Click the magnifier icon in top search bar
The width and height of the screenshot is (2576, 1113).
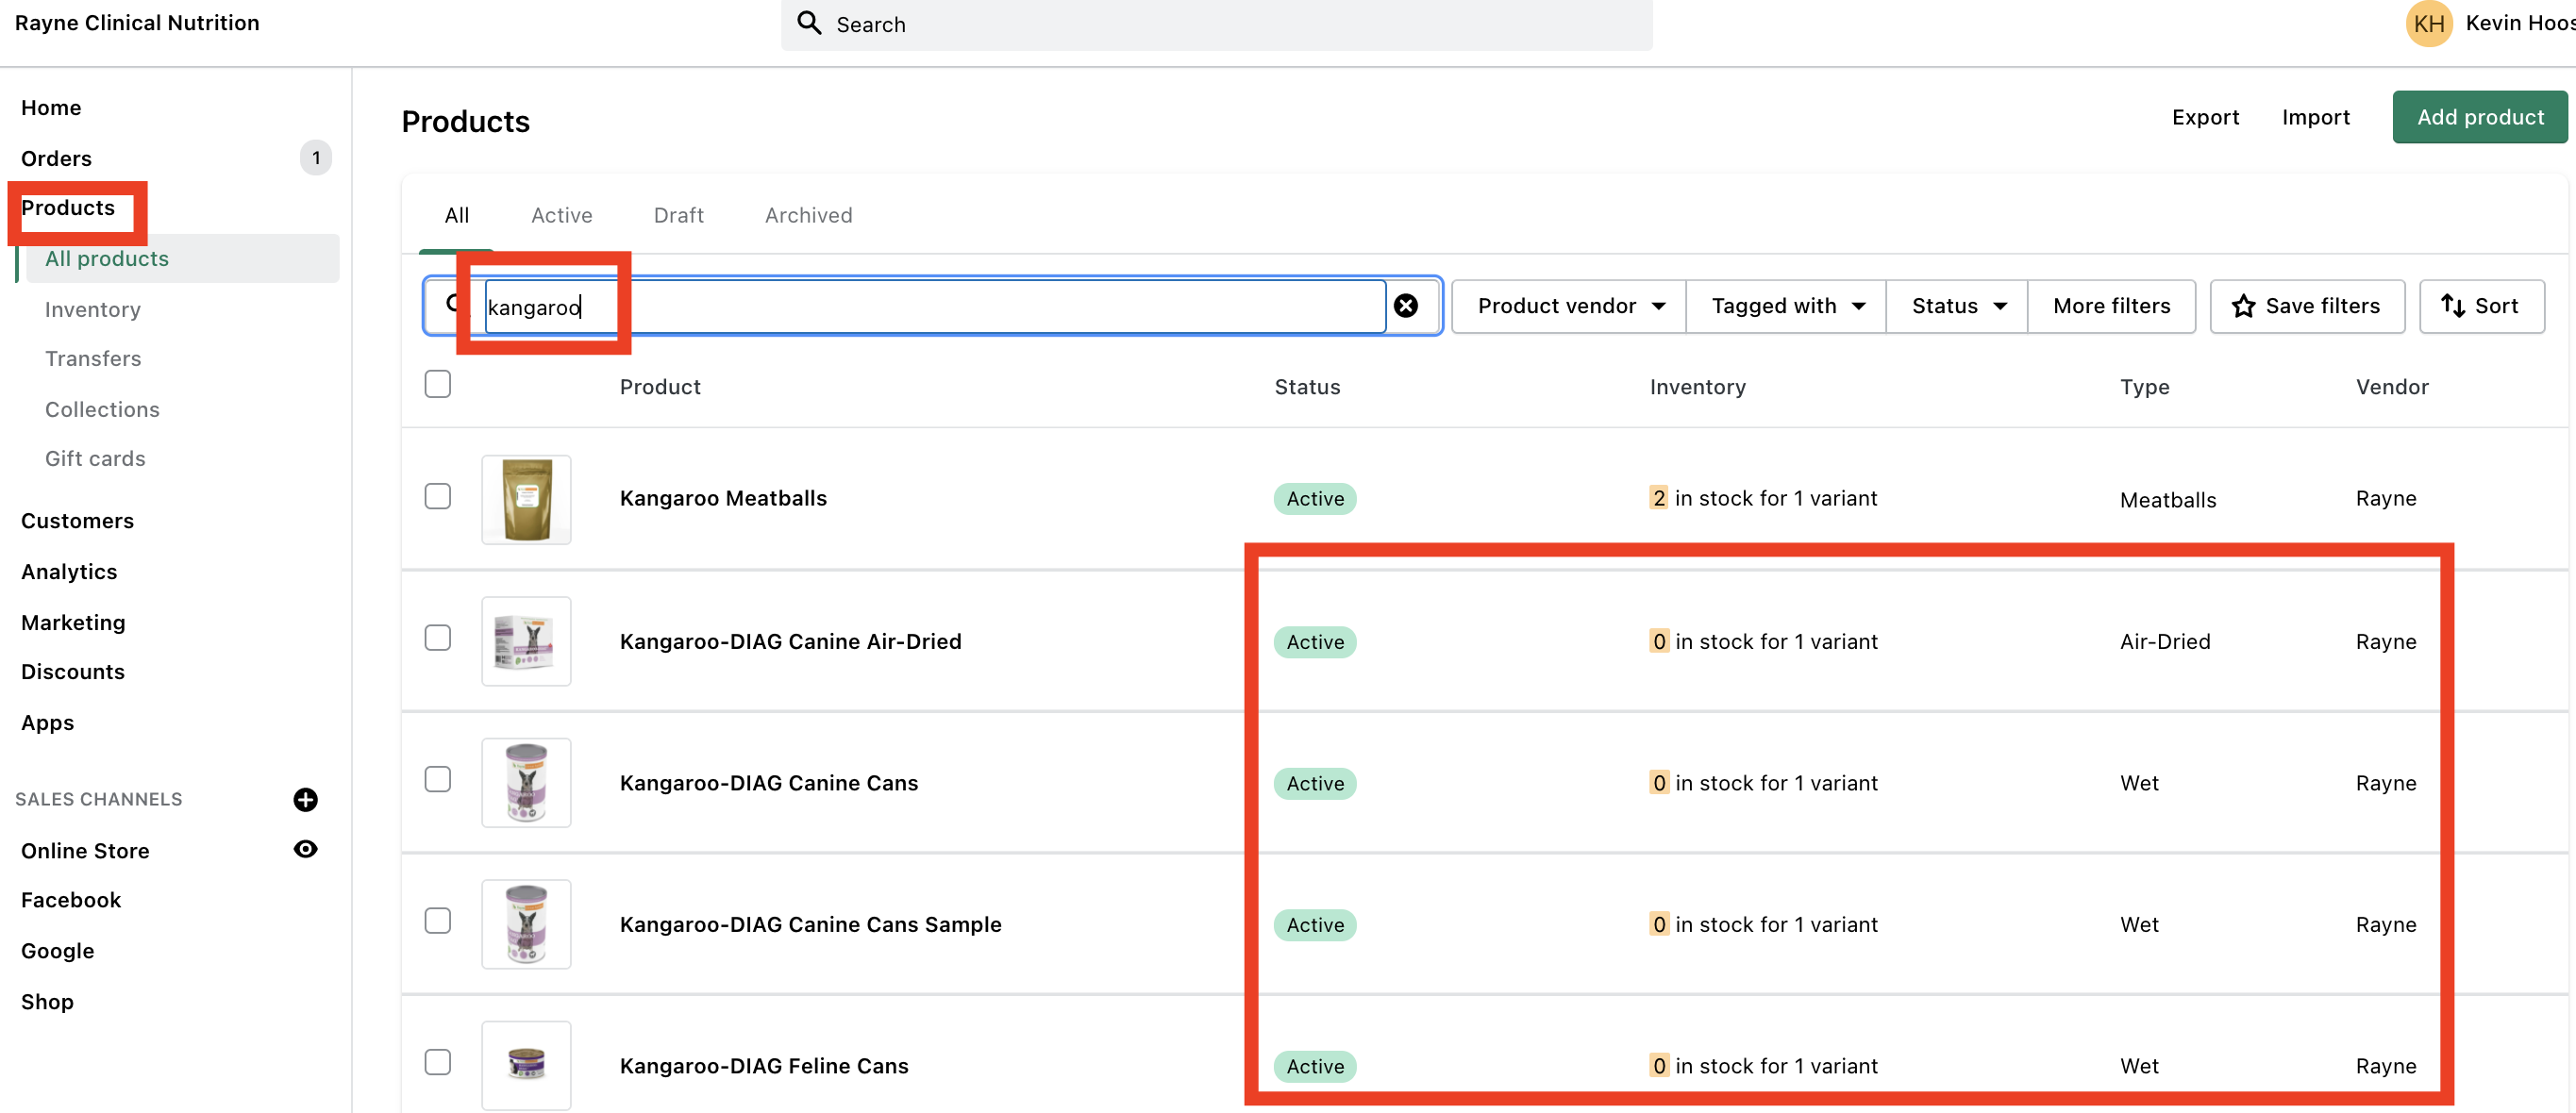808,23
